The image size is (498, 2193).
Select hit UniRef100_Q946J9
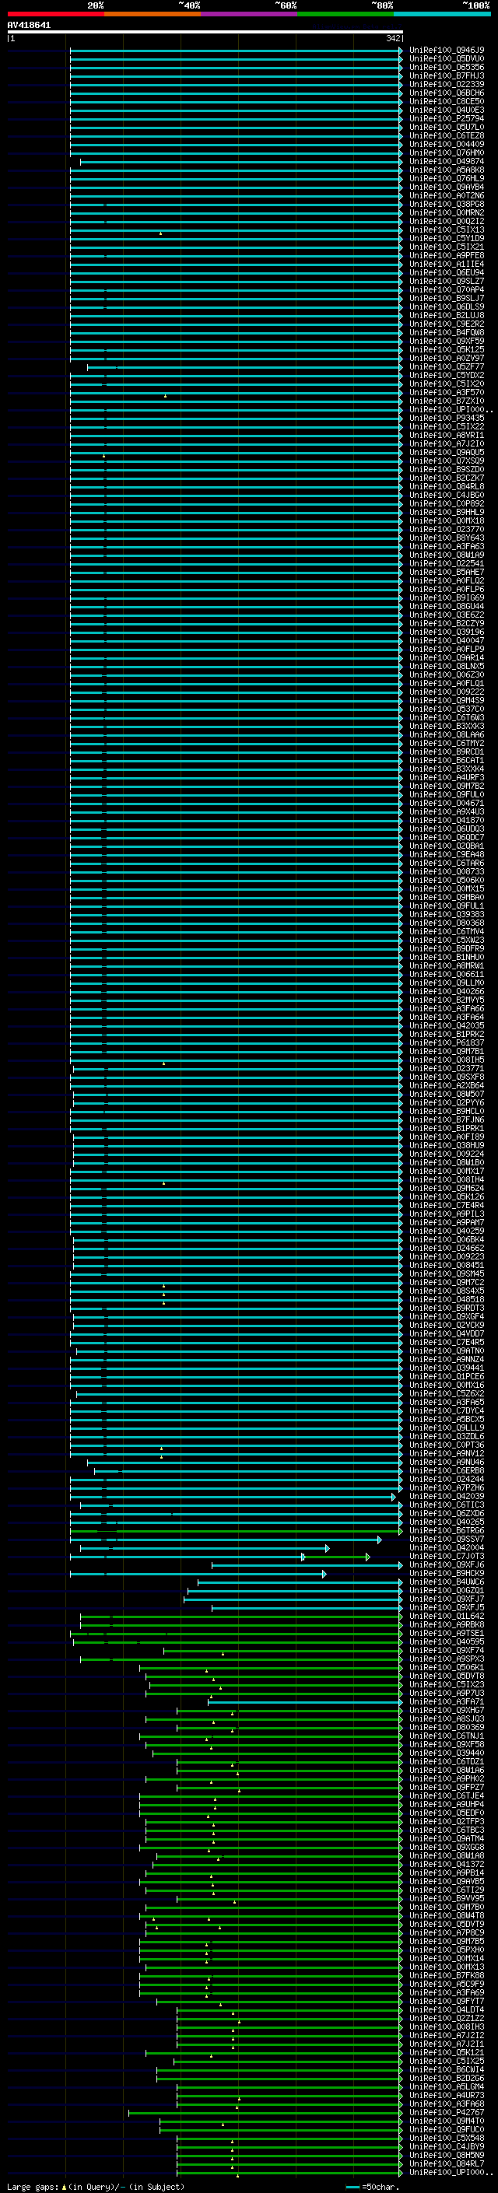447,51
